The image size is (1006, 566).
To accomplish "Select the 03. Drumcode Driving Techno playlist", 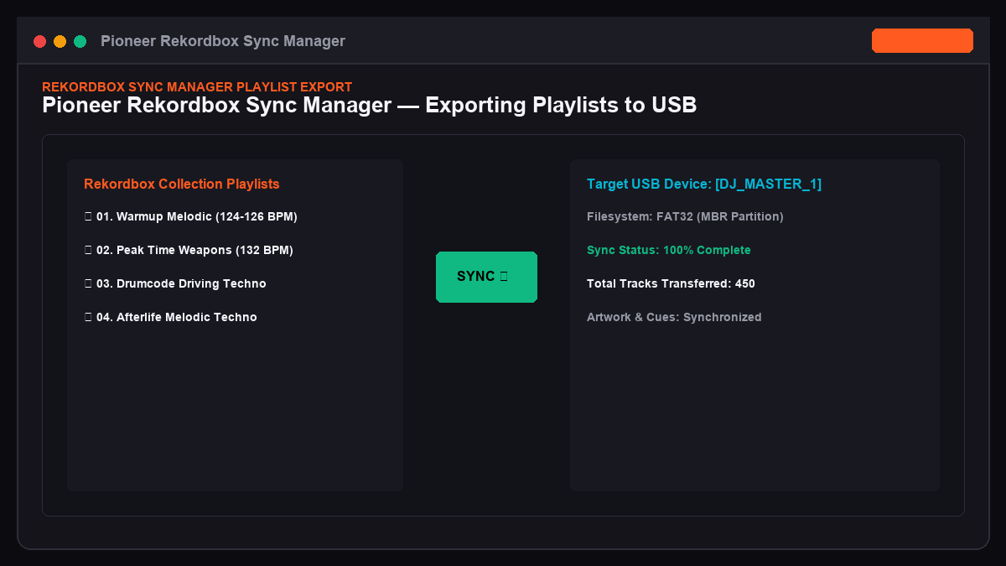I will tap(175, 284).
